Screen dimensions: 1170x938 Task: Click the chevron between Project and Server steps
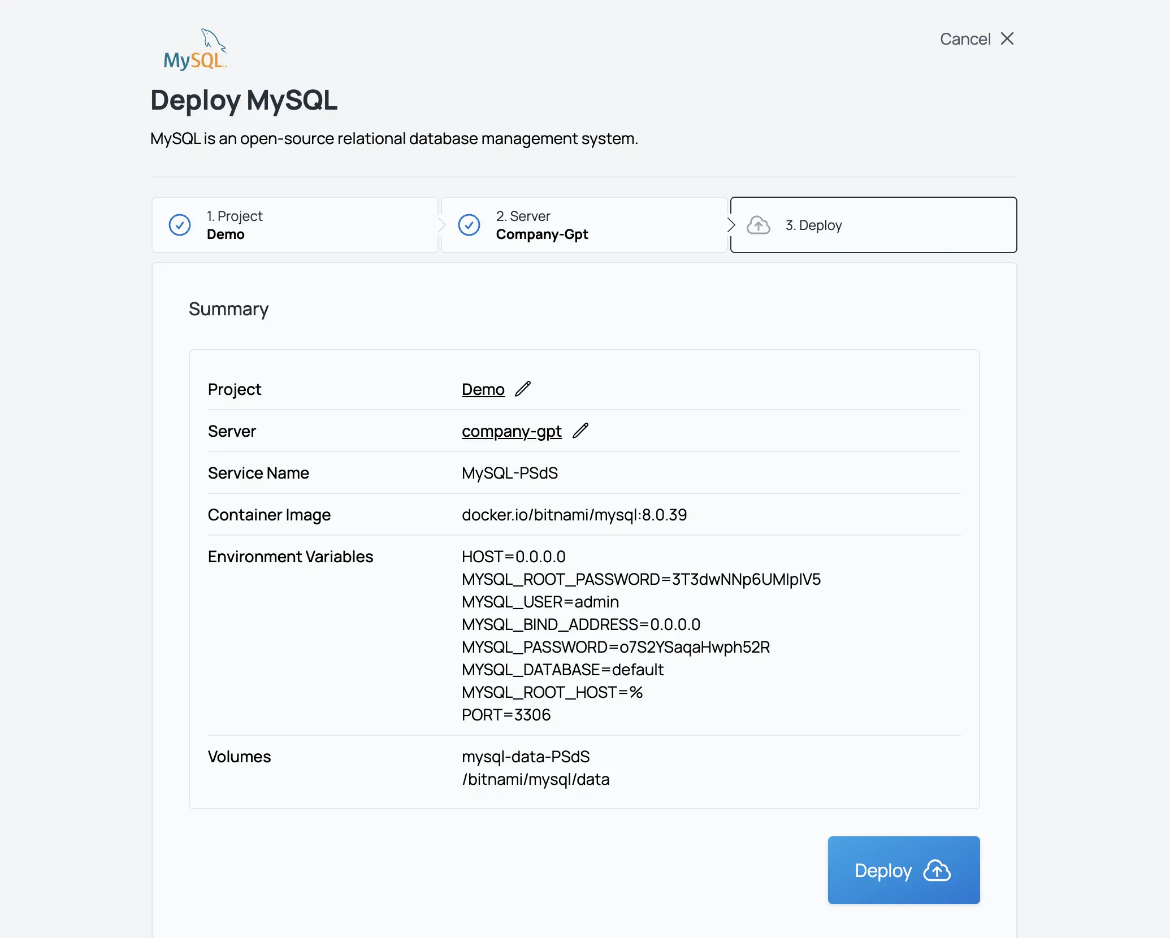click(x=442, y=225)
